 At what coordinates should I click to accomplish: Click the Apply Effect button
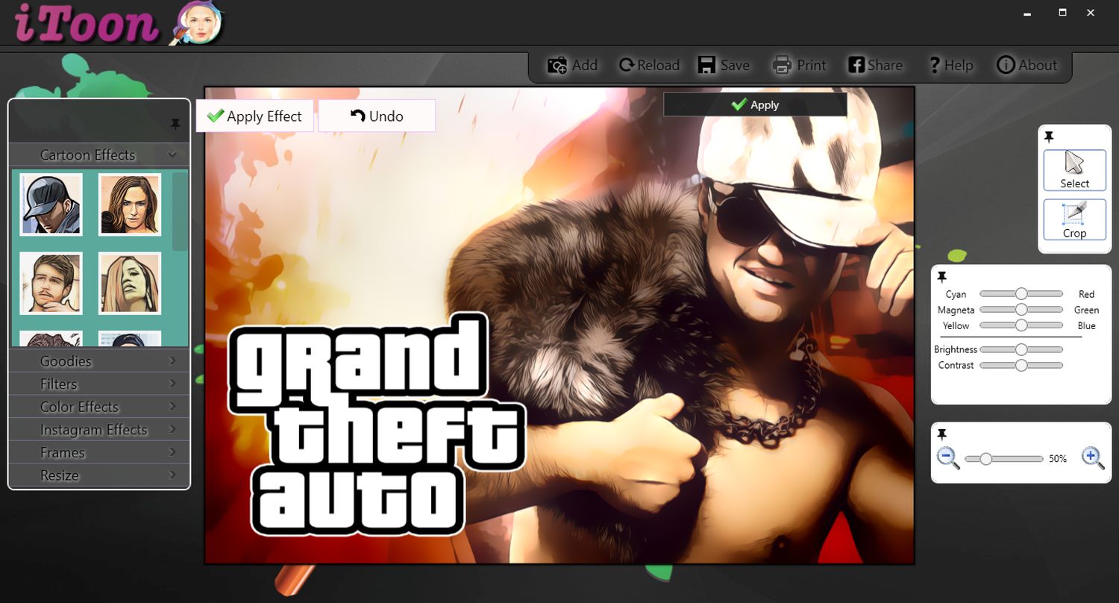(x=254, y=116)
